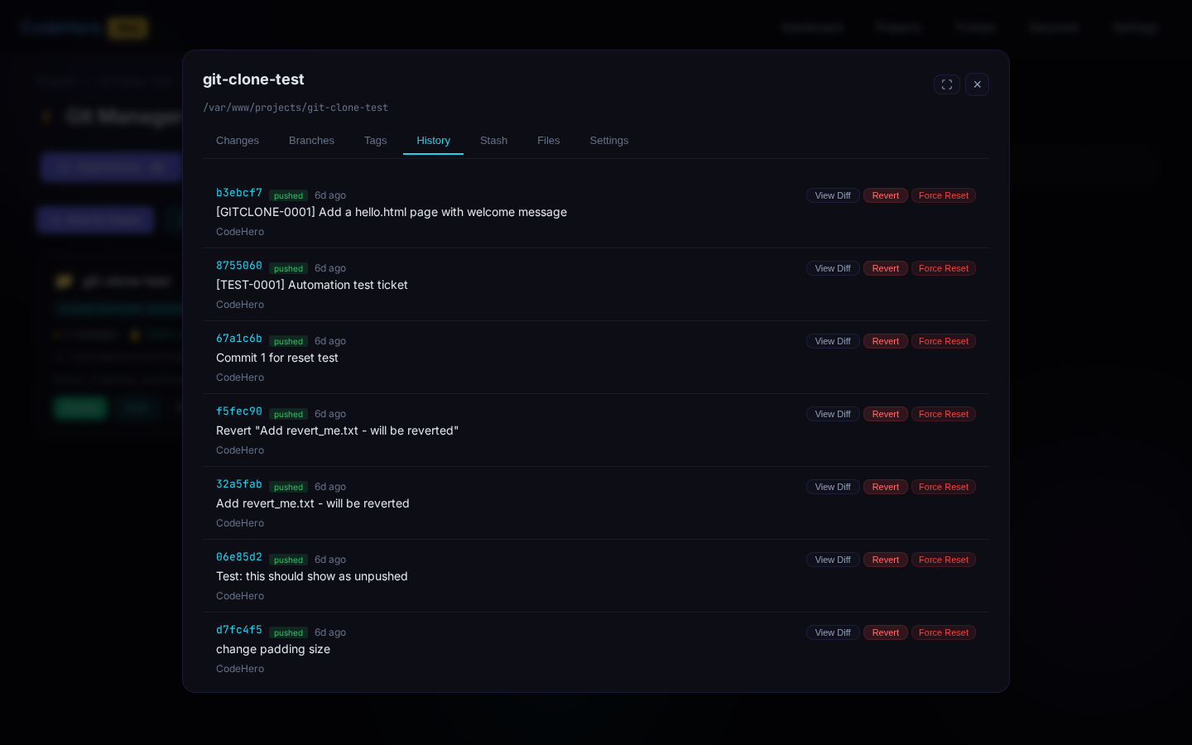1192x745 pixels.
Task: View the Files tab
Action: click(x=548, y=141)
